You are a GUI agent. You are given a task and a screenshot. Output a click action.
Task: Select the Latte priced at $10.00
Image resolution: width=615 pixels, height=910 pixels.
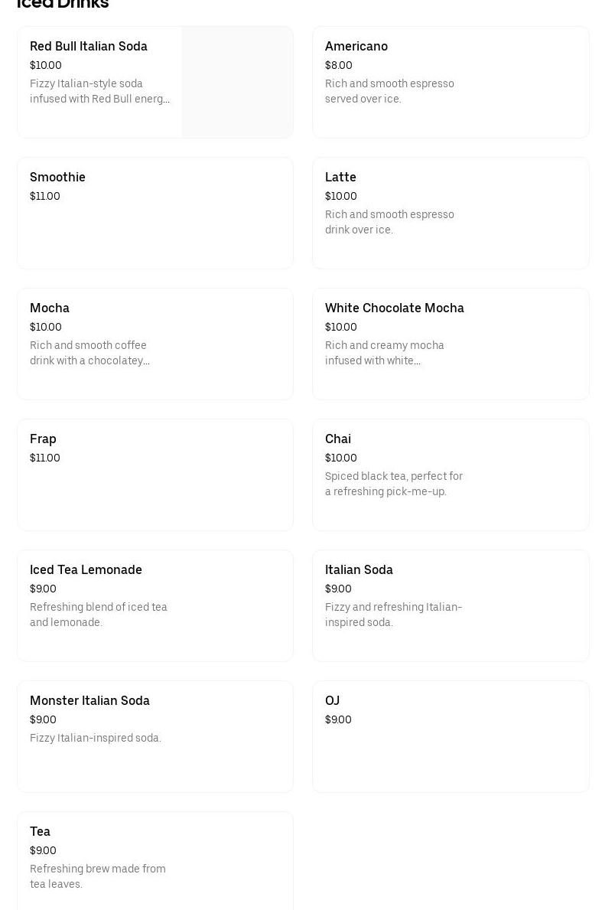coord(451,213)
